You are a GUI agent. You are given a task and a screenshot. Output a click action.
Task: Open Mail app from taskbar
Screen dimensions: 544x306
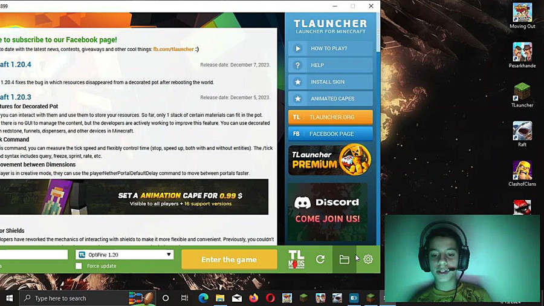pos(237,298)
